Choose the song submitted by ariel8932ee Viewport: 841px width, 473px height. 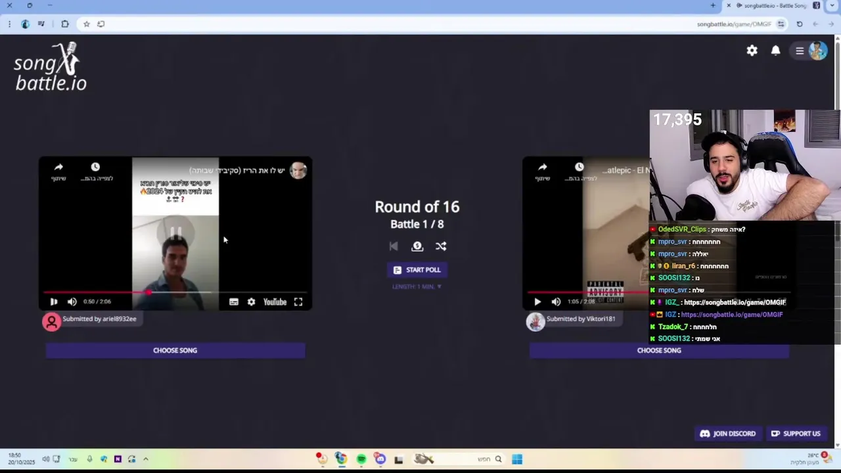pos(175,350)
